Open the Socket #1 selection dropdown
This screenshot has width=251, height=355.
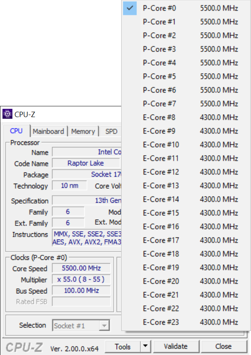pos(81,325)
